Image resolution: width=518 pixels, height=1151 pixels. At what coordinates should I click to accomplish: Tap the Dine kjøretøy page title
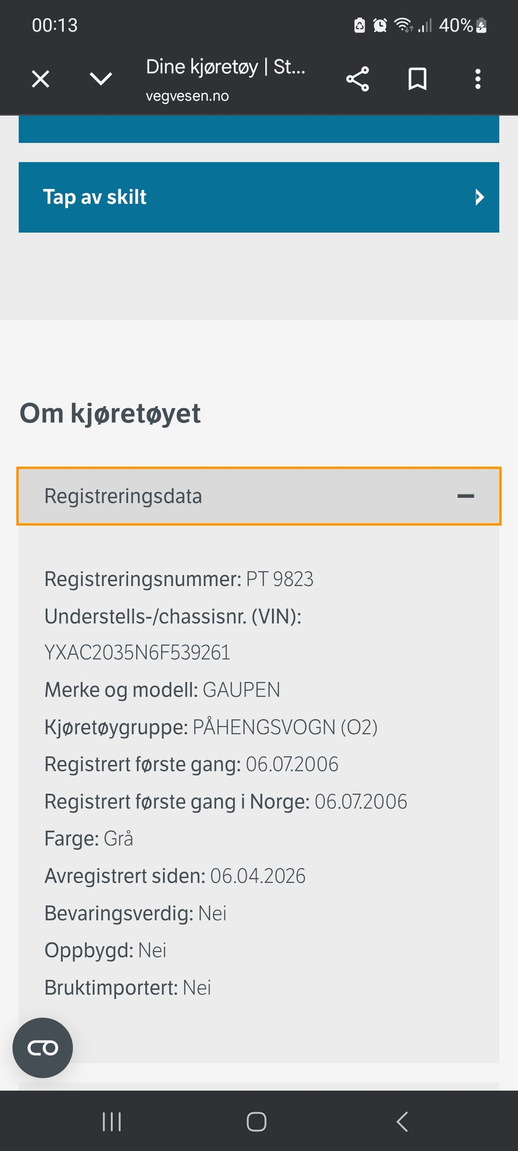(225, 67)
